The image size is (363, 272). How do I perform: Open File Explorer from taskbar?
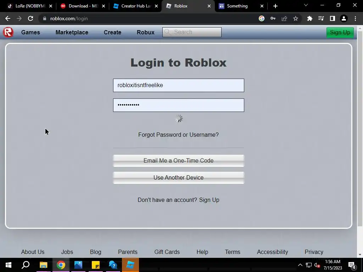[43, 265]
